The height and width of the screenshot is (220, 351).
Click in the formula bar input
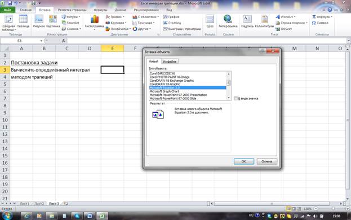coord(206,41)
